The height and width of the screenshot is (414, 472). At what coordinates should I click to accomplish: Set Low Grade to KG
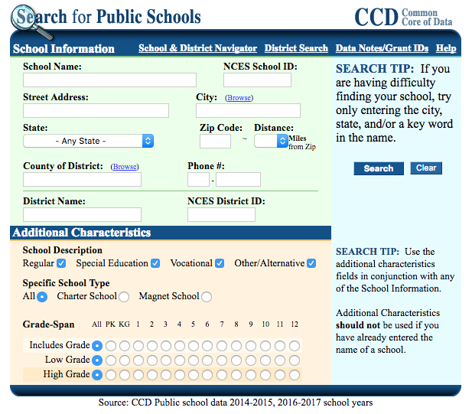[x=125, y=360]
